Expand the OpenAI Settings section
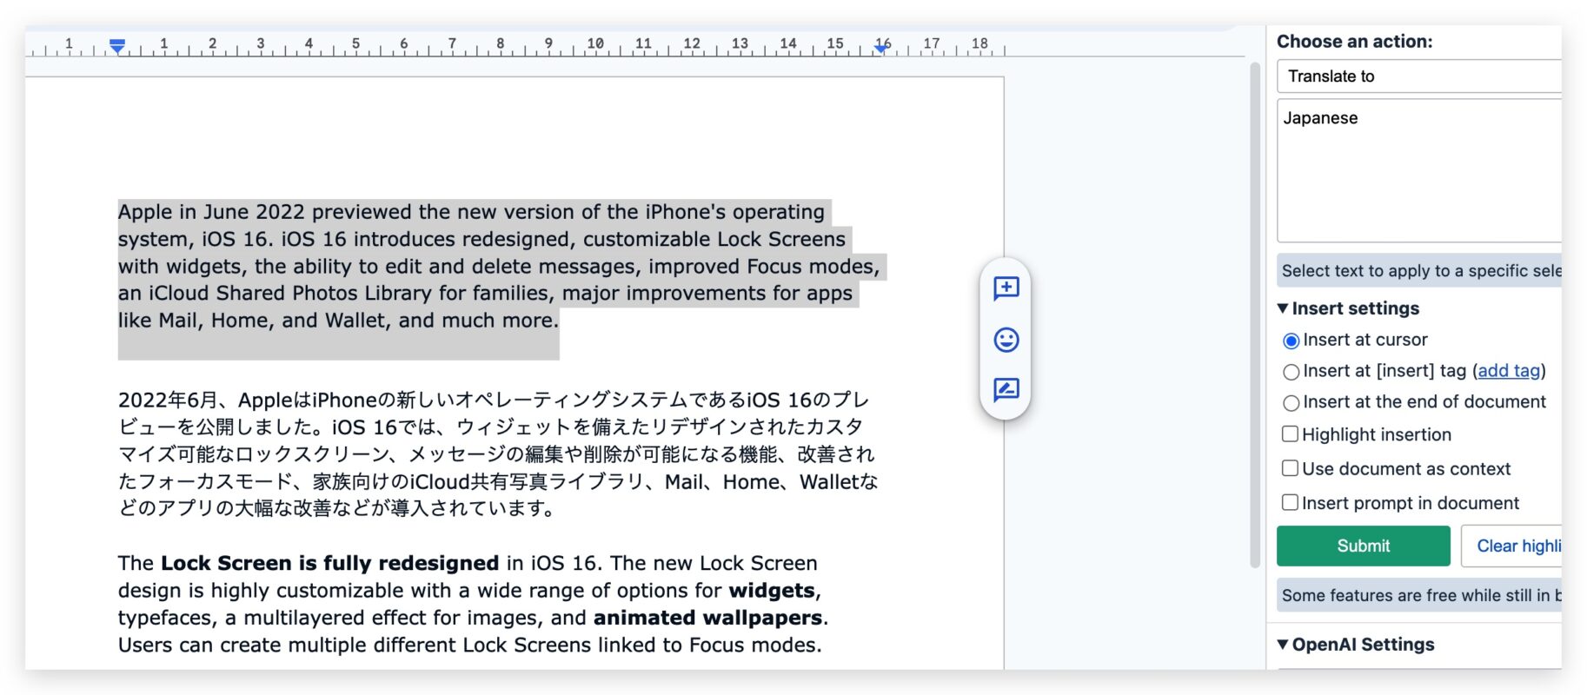Viewport: 1587px width, 695px height. [x=1356, y=645]
